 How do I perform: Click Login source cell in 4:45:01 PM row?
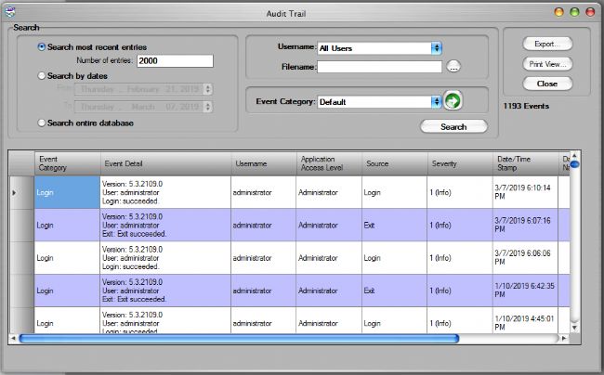394,320
